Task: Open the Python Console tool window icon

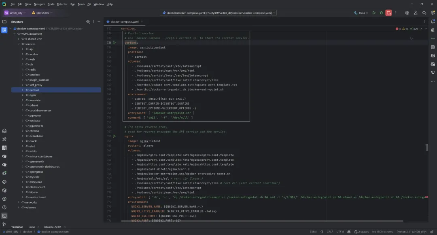Action: 4,182
